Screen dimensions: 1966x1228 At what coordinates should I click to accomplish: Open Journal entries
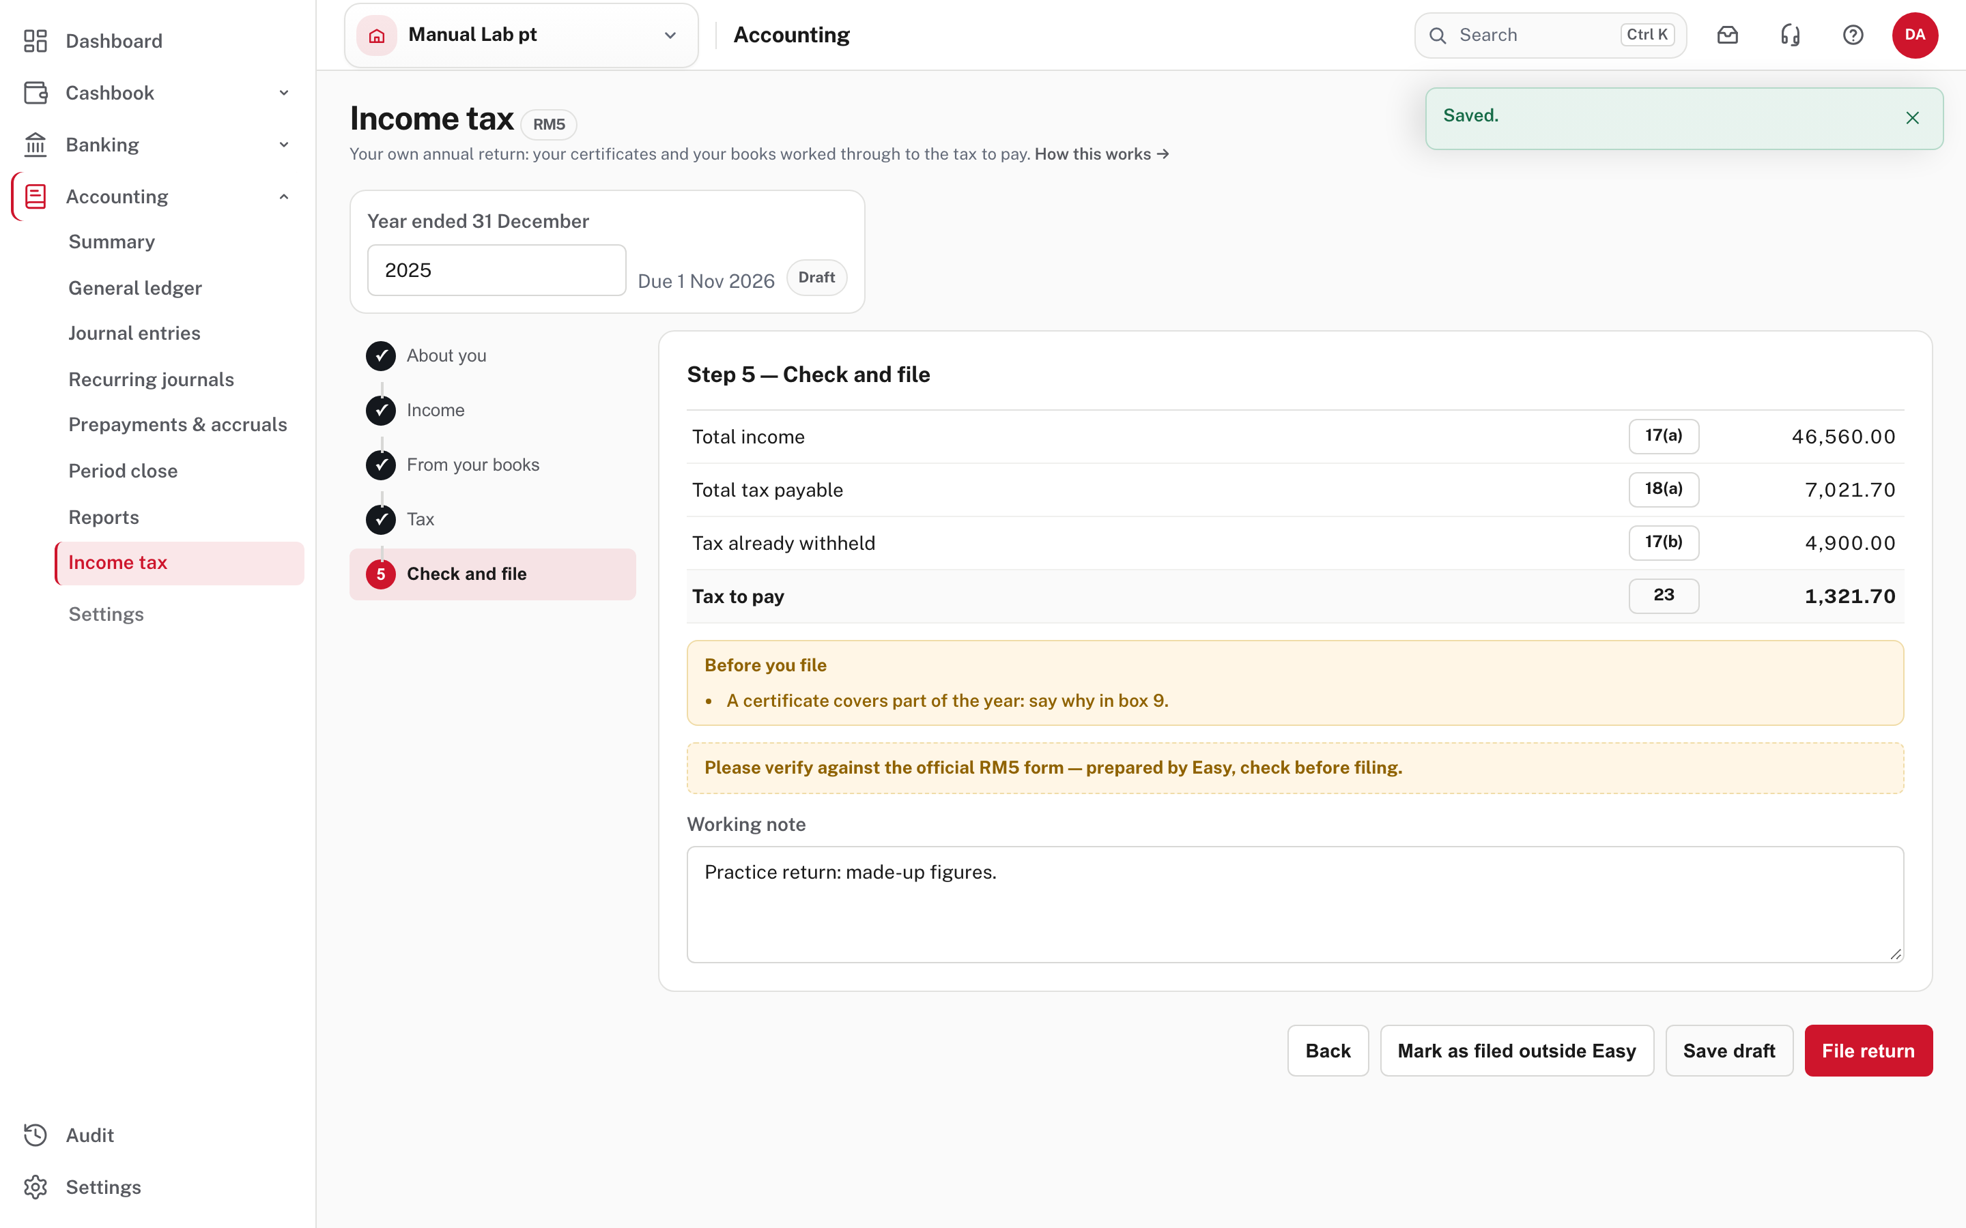click(134, 333)
